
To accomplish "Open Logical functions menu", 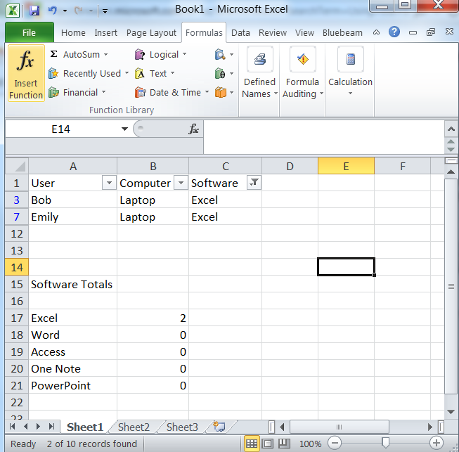I will (x=160, y=54).
